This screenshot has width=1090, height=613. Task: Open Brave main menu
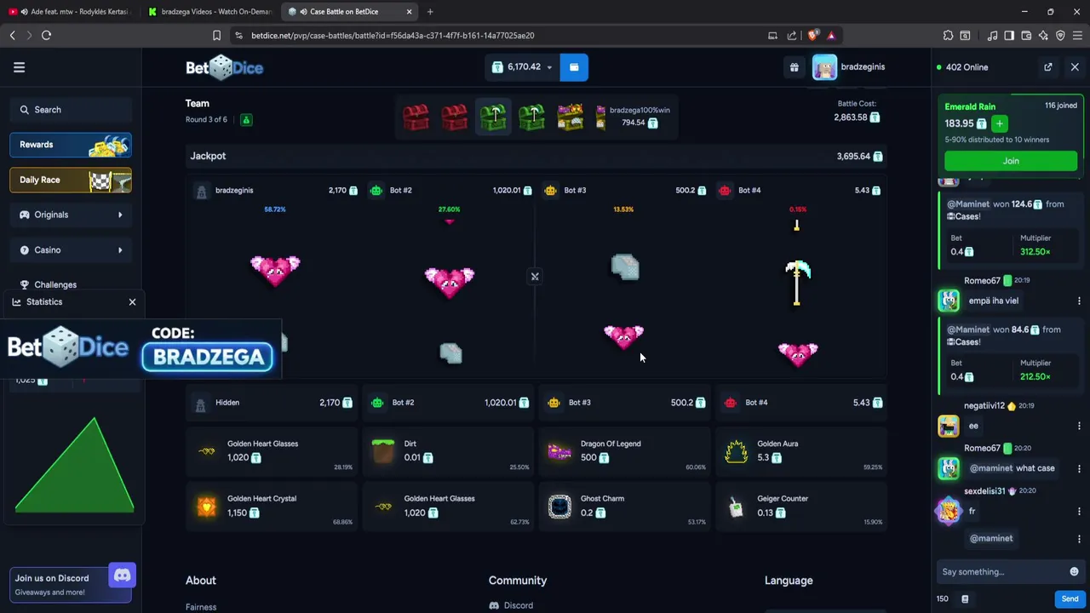1077,35
